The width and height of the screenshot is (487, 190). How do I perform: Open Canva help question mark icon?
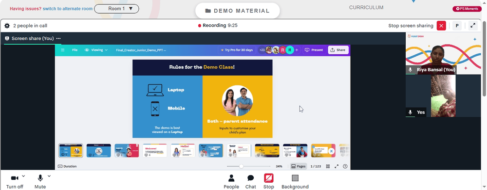(345, 166)
